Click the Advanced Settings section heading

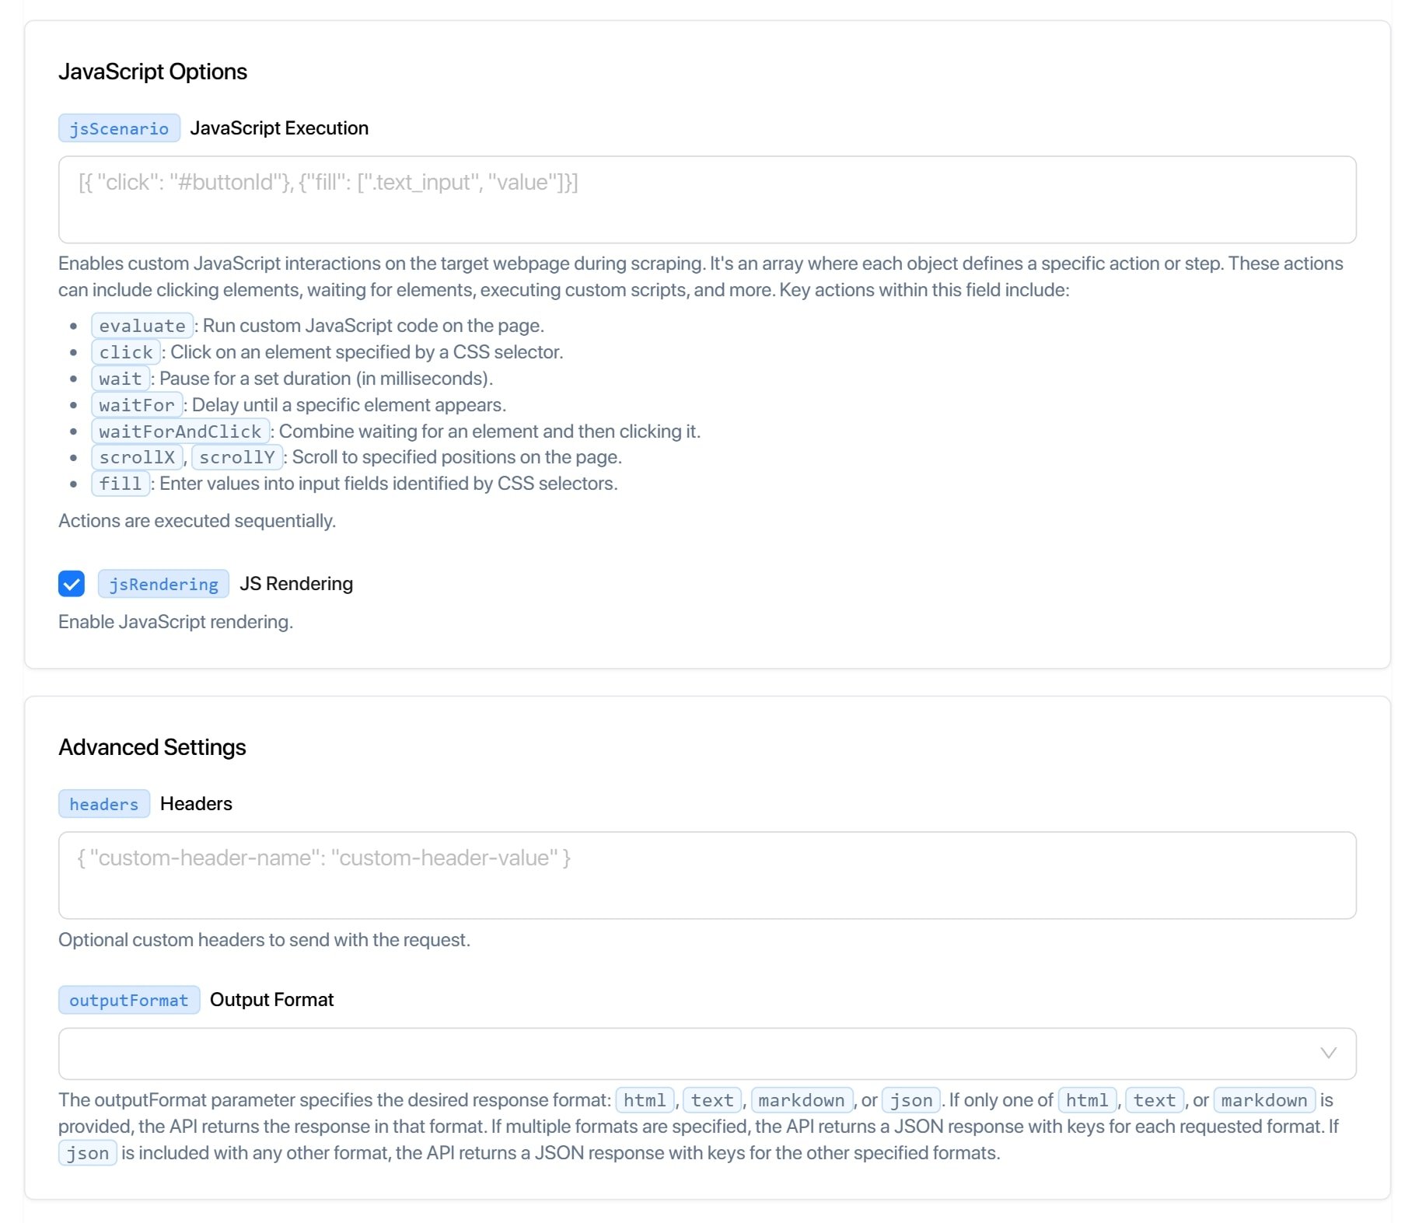pyautogui.click(x=152, y=747)
